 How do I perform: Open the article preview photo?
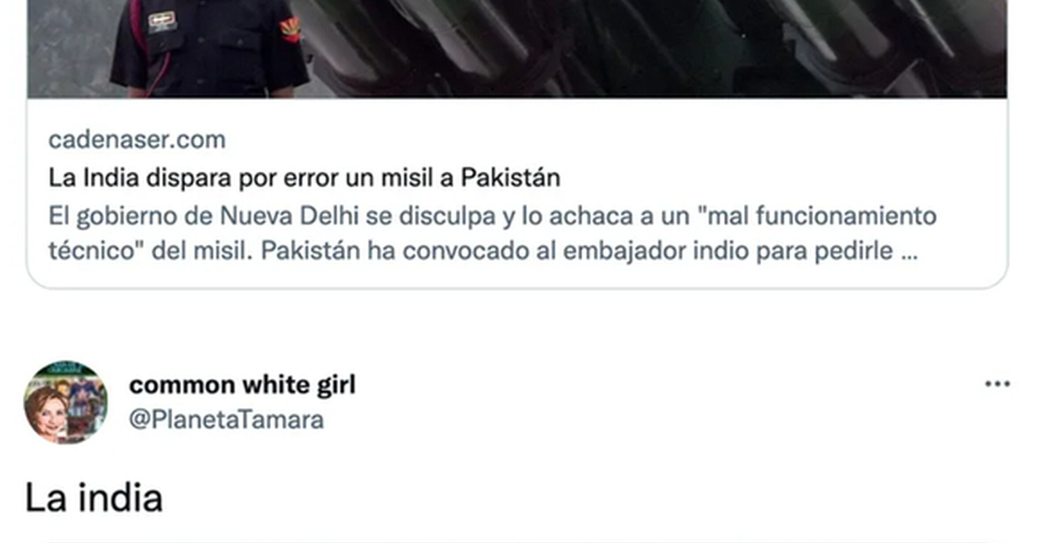[517, 49]
